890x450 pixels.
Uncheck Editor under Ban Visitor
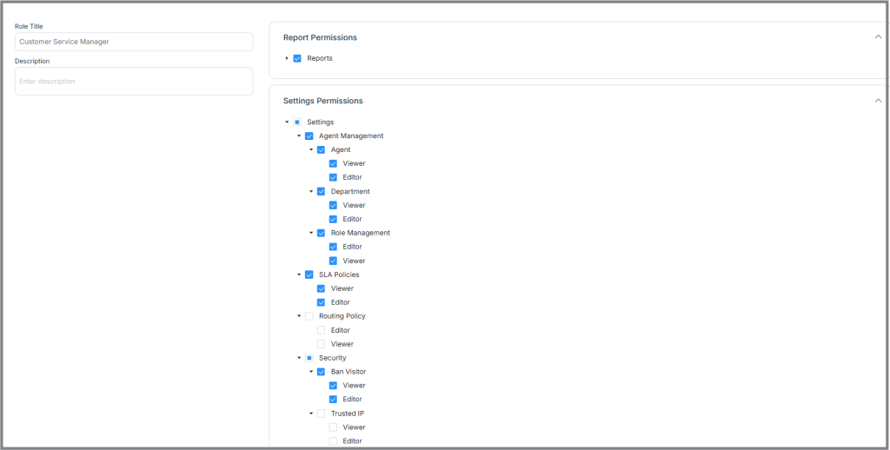coord(333,400)
